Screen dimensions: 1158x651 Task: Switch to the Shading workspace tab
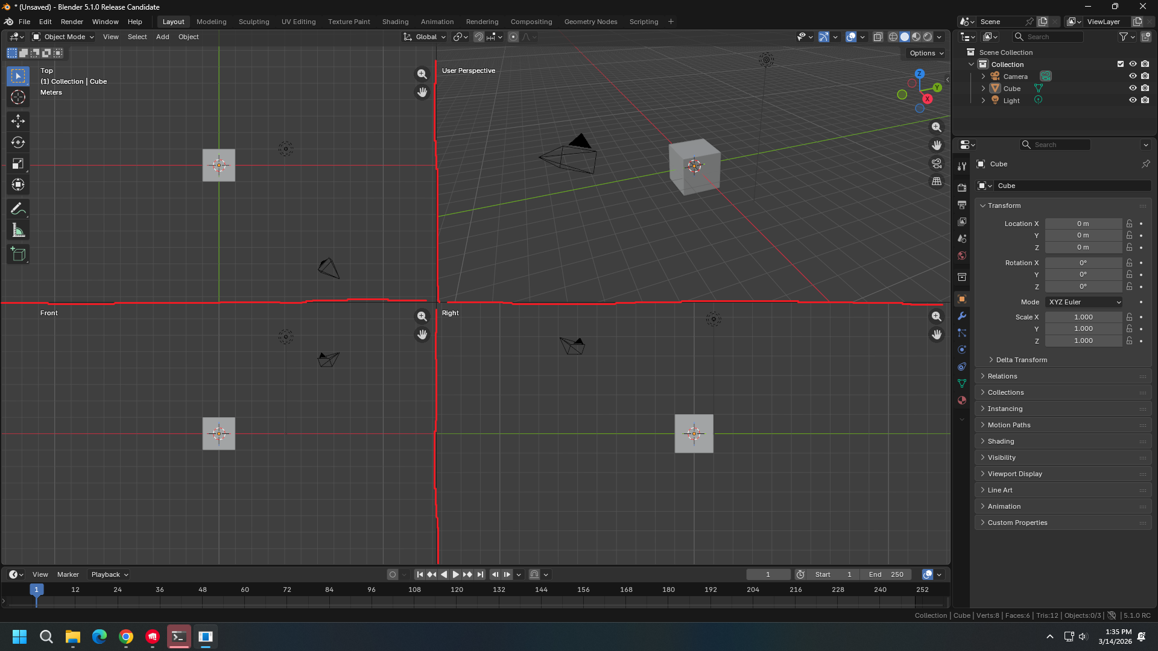(395, 22)
